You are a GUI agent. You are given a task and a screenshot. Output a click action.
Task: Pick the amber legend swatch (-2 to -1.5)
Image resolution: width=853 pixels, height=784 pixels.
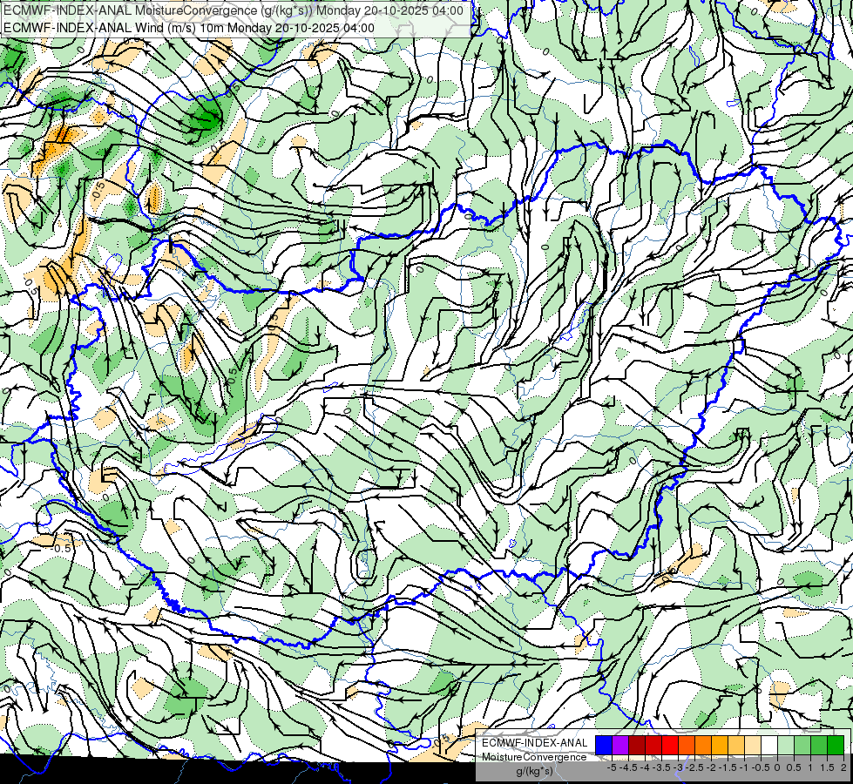720,746
